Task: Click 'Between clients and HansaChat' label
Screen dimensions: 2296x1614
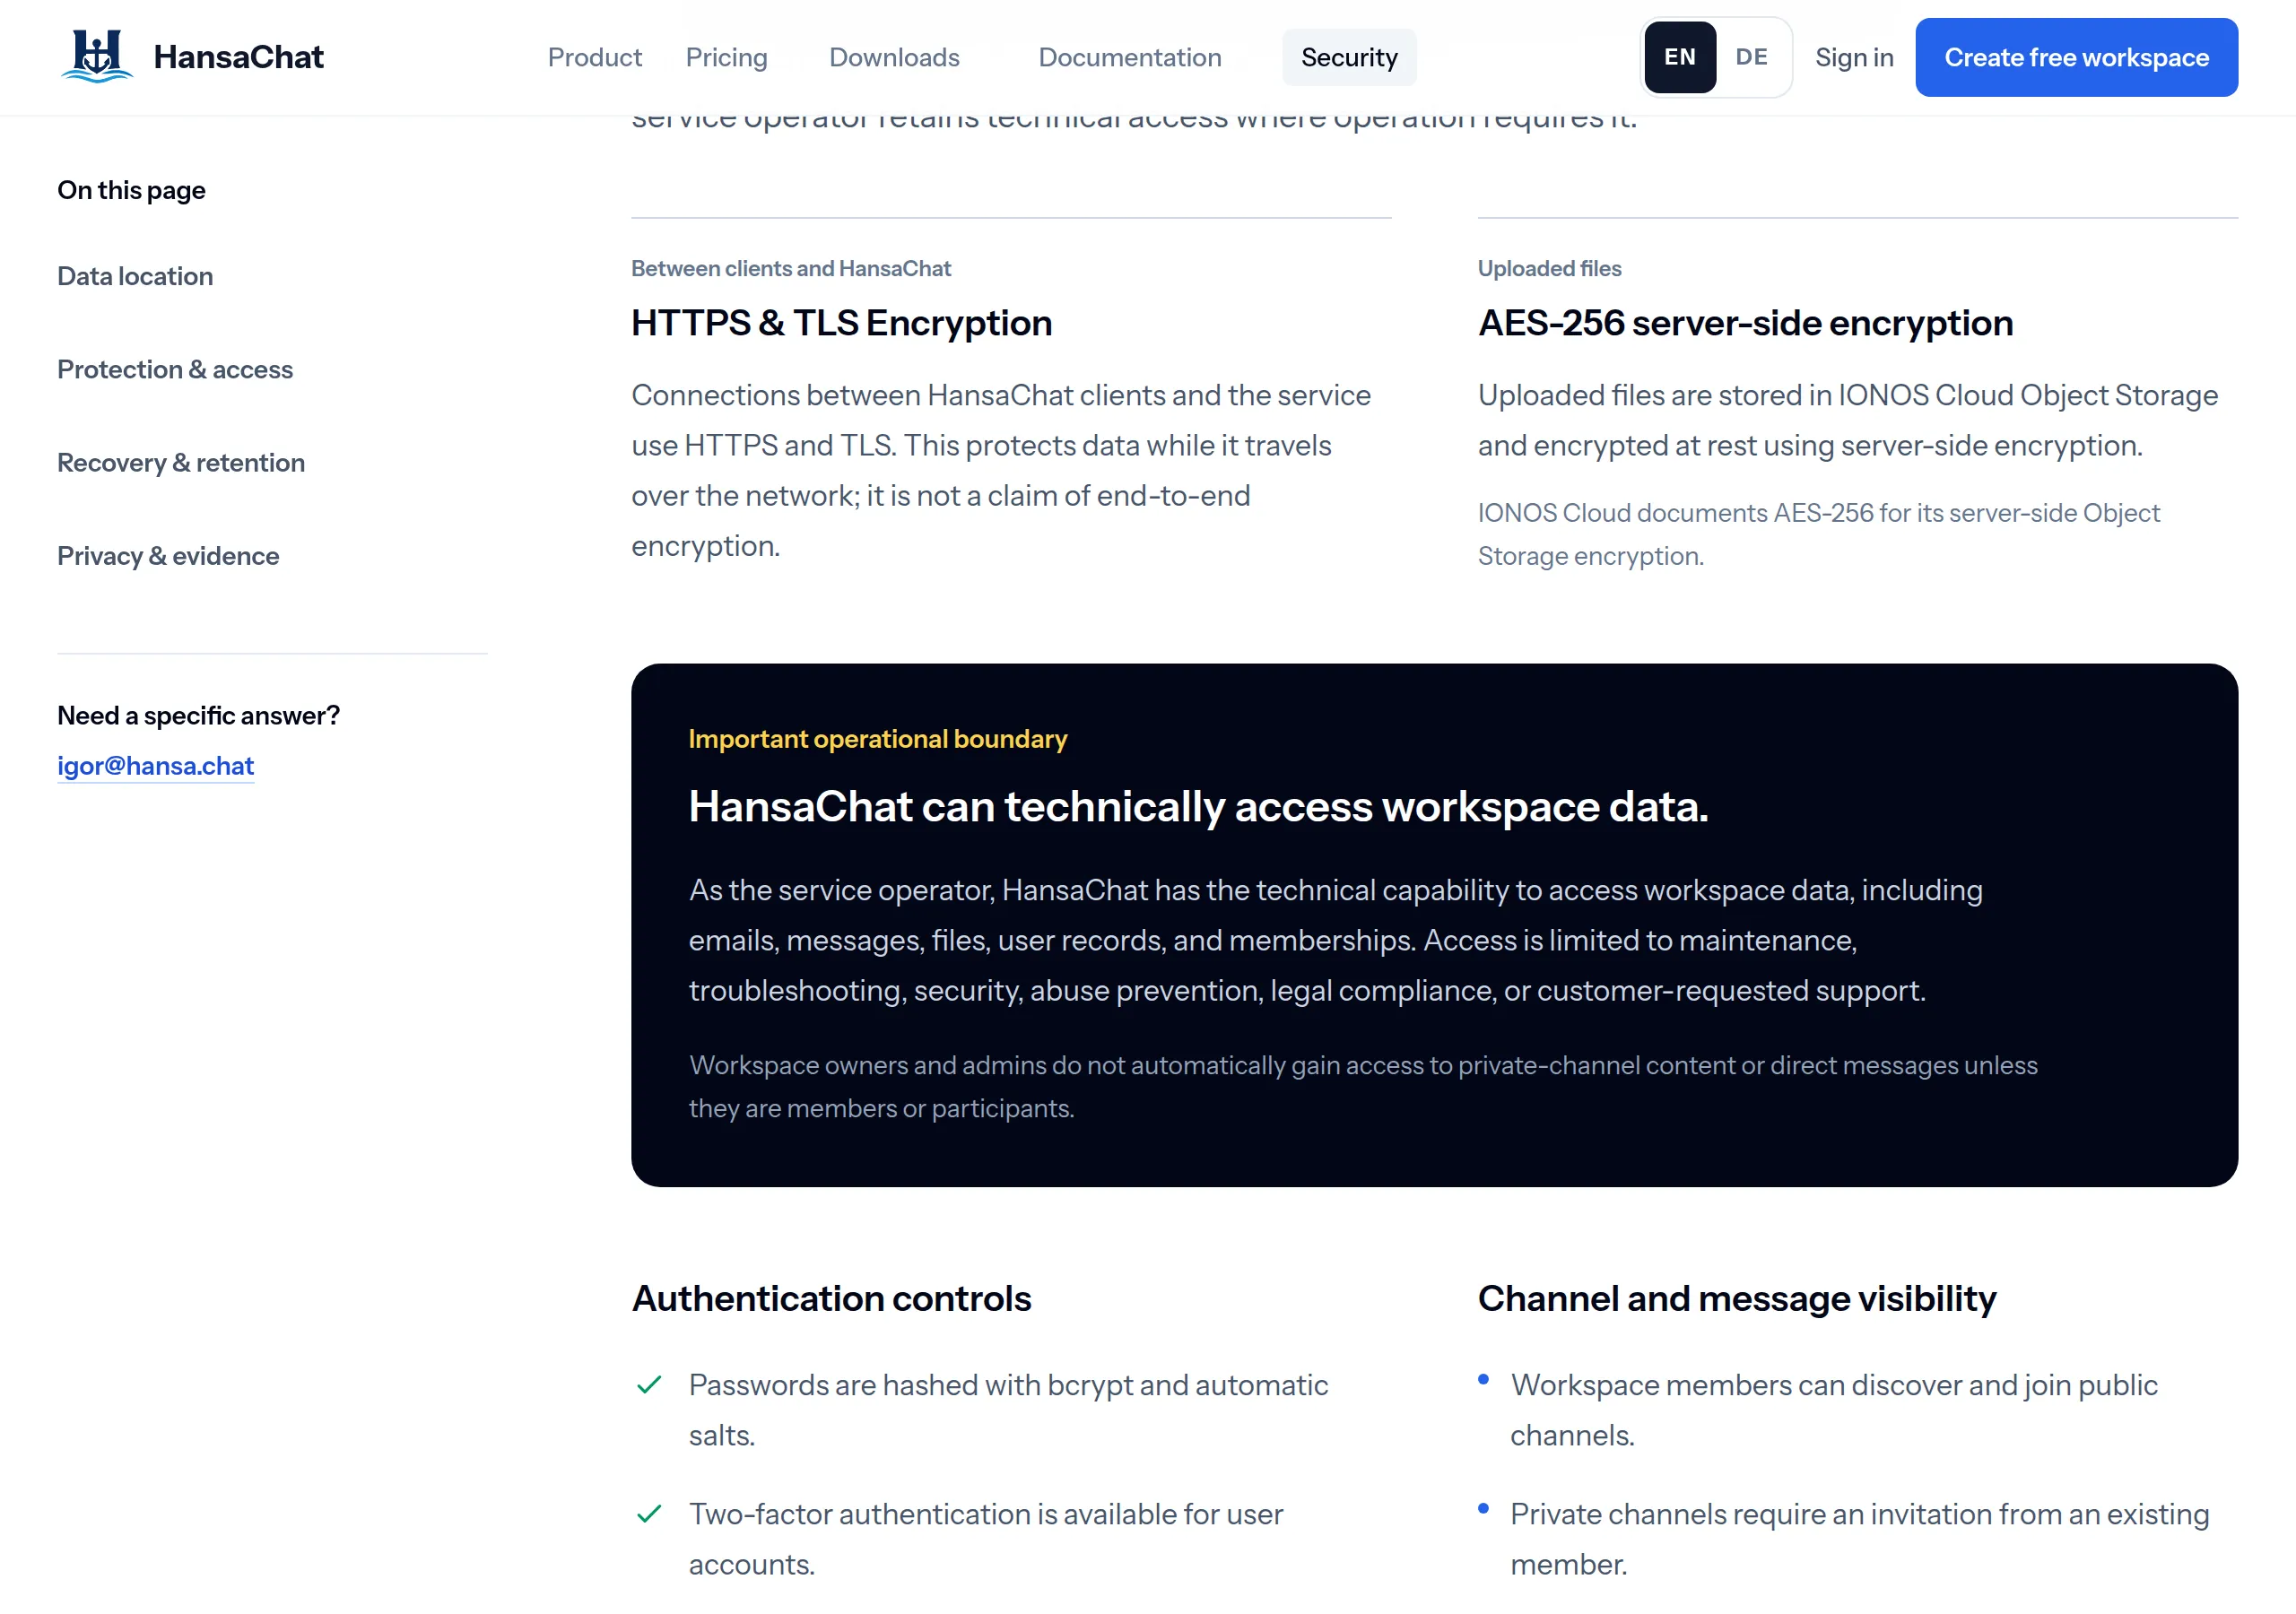Action: [790, 268]
